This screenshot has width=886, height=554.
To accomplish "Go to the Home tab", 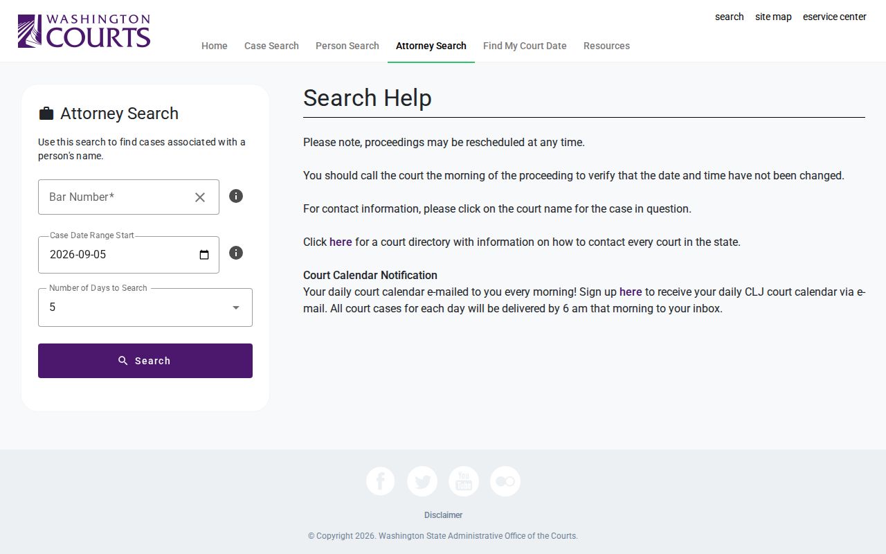I will point(215,46).
